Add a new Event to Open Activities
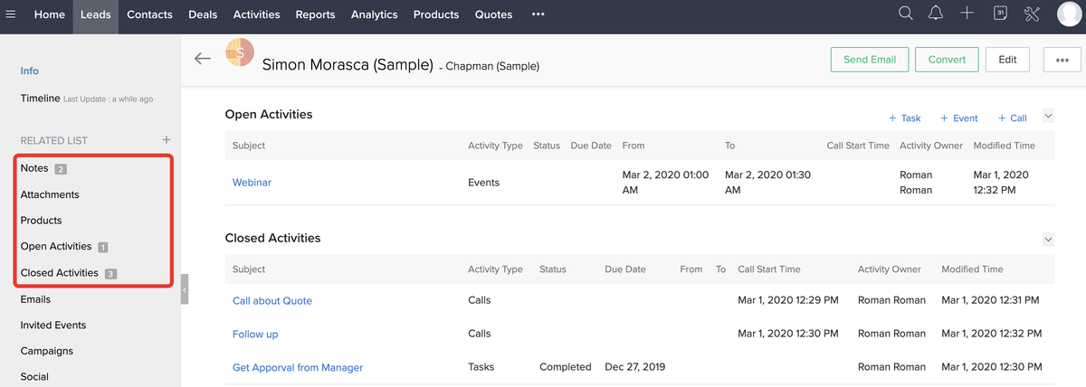The image size is (1086, 387). [x=959, y=118]
